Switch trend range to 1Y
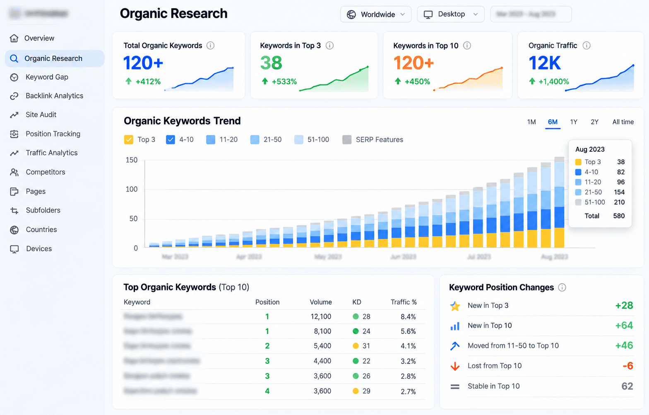Image resolution: width=649 pixels, height=415 pixels. (x=574, y=122)
